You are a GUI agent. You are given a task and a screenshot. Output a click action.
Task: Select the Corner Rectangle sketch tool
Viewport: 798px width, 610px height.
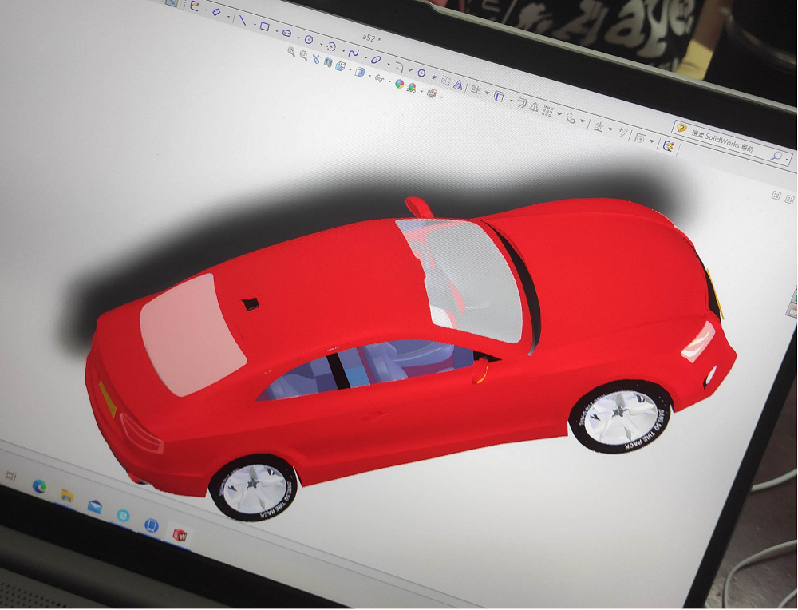click(x=264, y=26)
